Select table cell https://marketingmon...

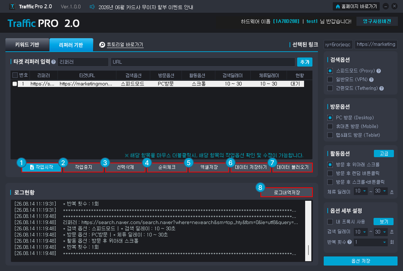click(x=86, y=84)
